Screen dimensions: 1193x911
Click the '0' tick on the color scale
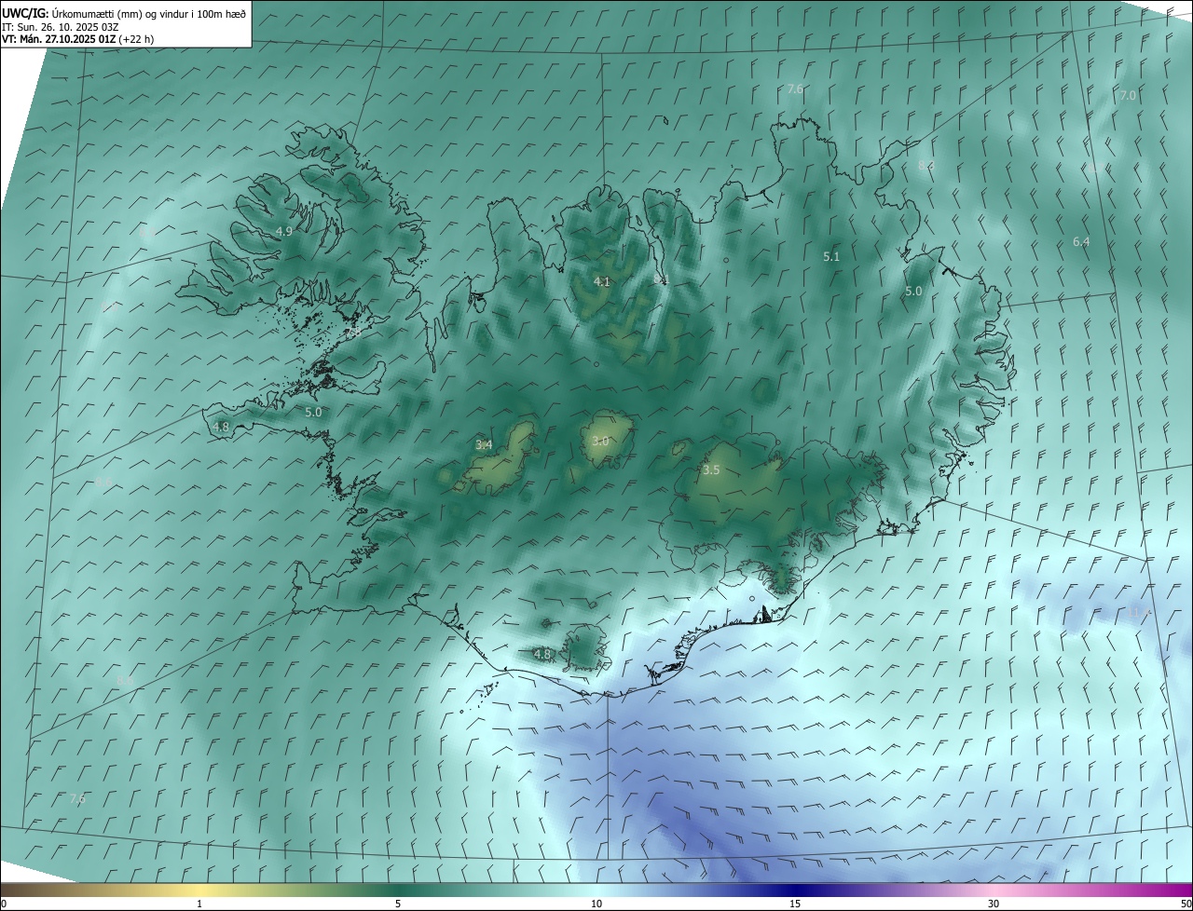[4, 904]
